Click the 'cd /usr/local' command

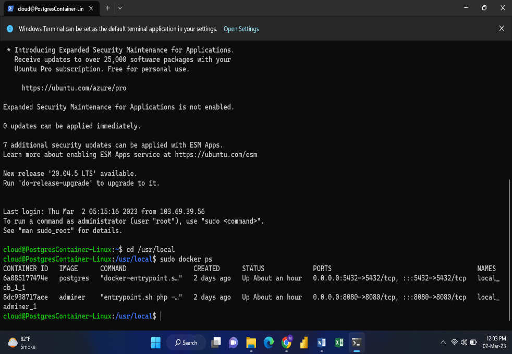(x=151, y=250)
